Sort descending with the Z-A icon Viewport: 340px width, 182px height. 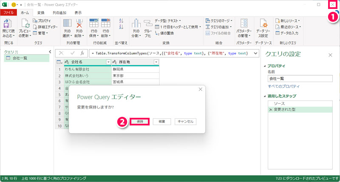pos(122,27)
